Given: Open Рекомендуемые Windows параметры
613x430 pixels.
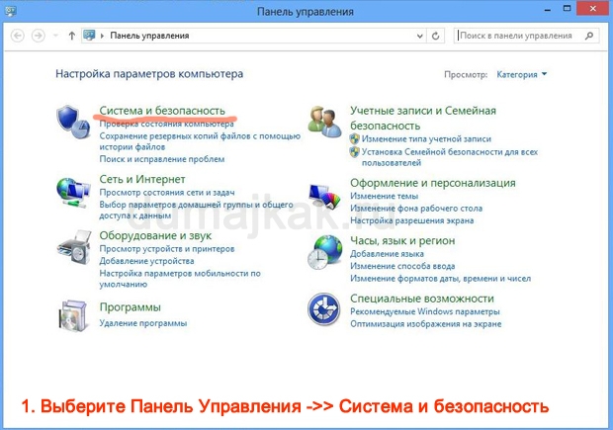Looking at the screenshot, I should pos(425,311).
